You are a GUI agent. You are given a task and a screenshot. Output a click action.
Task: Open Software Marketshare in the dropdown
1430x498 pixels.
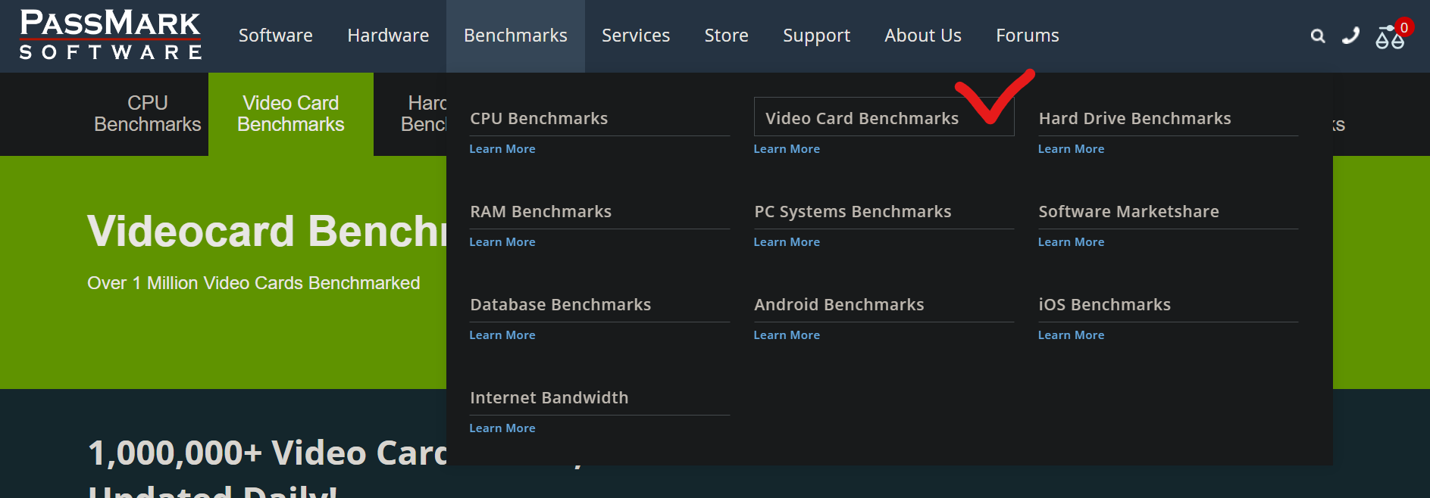(x=1128, y=211)
